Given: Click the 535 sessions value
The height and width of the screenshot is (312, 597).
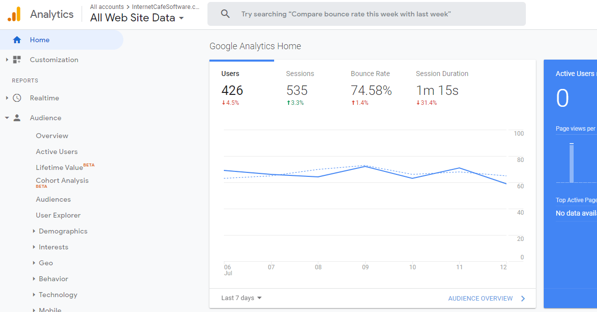Looking at the screenshot, I should pyautogui.click(x=297, y=90).
